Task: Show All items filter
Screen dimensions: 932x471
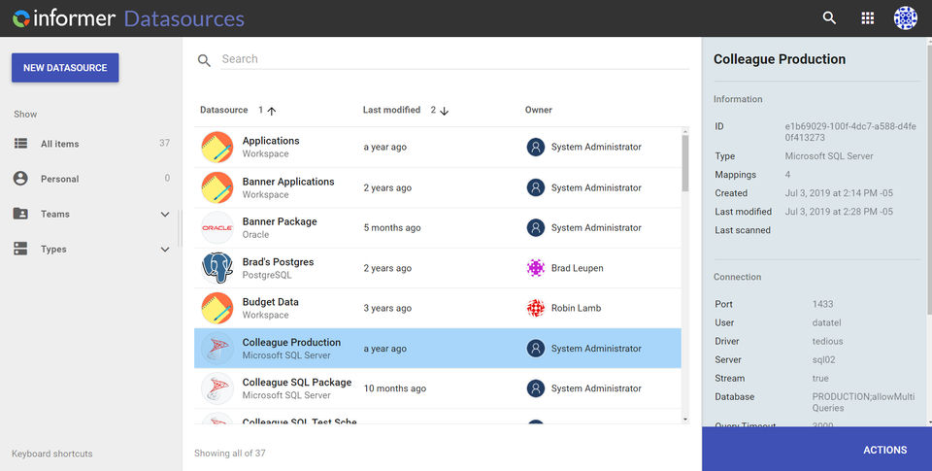Action: coord(60,144)
